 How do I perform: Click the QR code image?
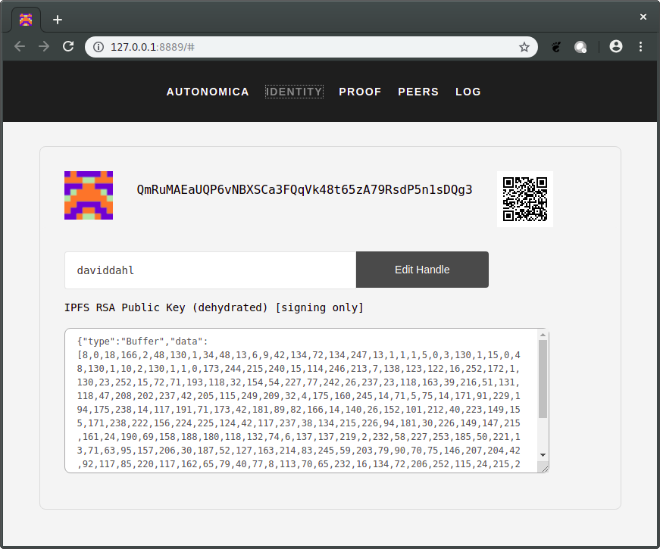525,199
